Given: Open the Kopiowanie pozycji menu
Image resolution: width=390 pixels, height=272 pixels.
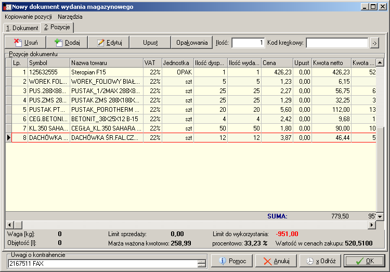Looking at the screenshot, I should [x=28, y=17].
